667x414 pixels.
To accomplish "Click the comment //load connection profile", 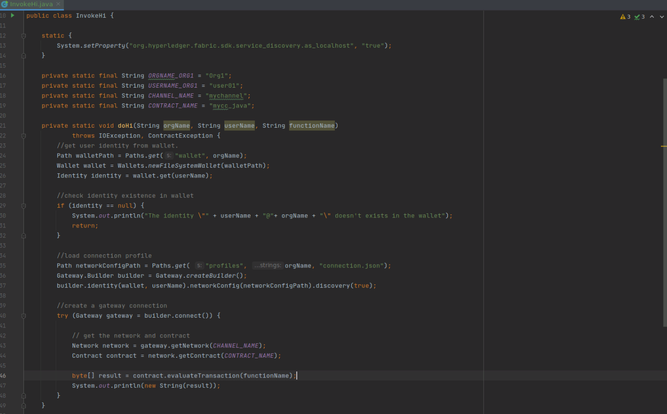I will coord(104,256).
